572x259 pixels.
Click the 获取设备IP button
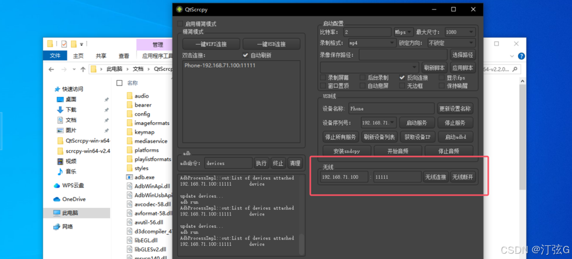[x=417, y=137]
